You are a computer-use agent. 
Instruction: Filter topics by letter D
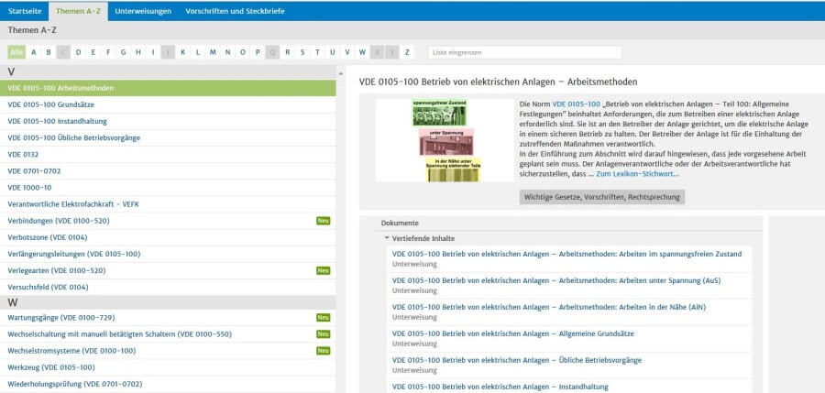click(79, 52)
